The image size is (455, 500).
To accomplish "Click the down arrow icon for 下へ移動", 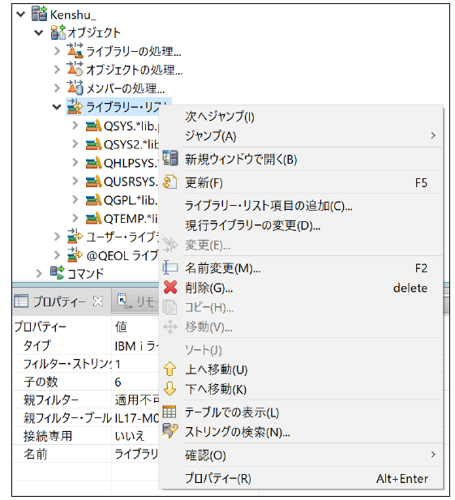I will coord(170,389).
